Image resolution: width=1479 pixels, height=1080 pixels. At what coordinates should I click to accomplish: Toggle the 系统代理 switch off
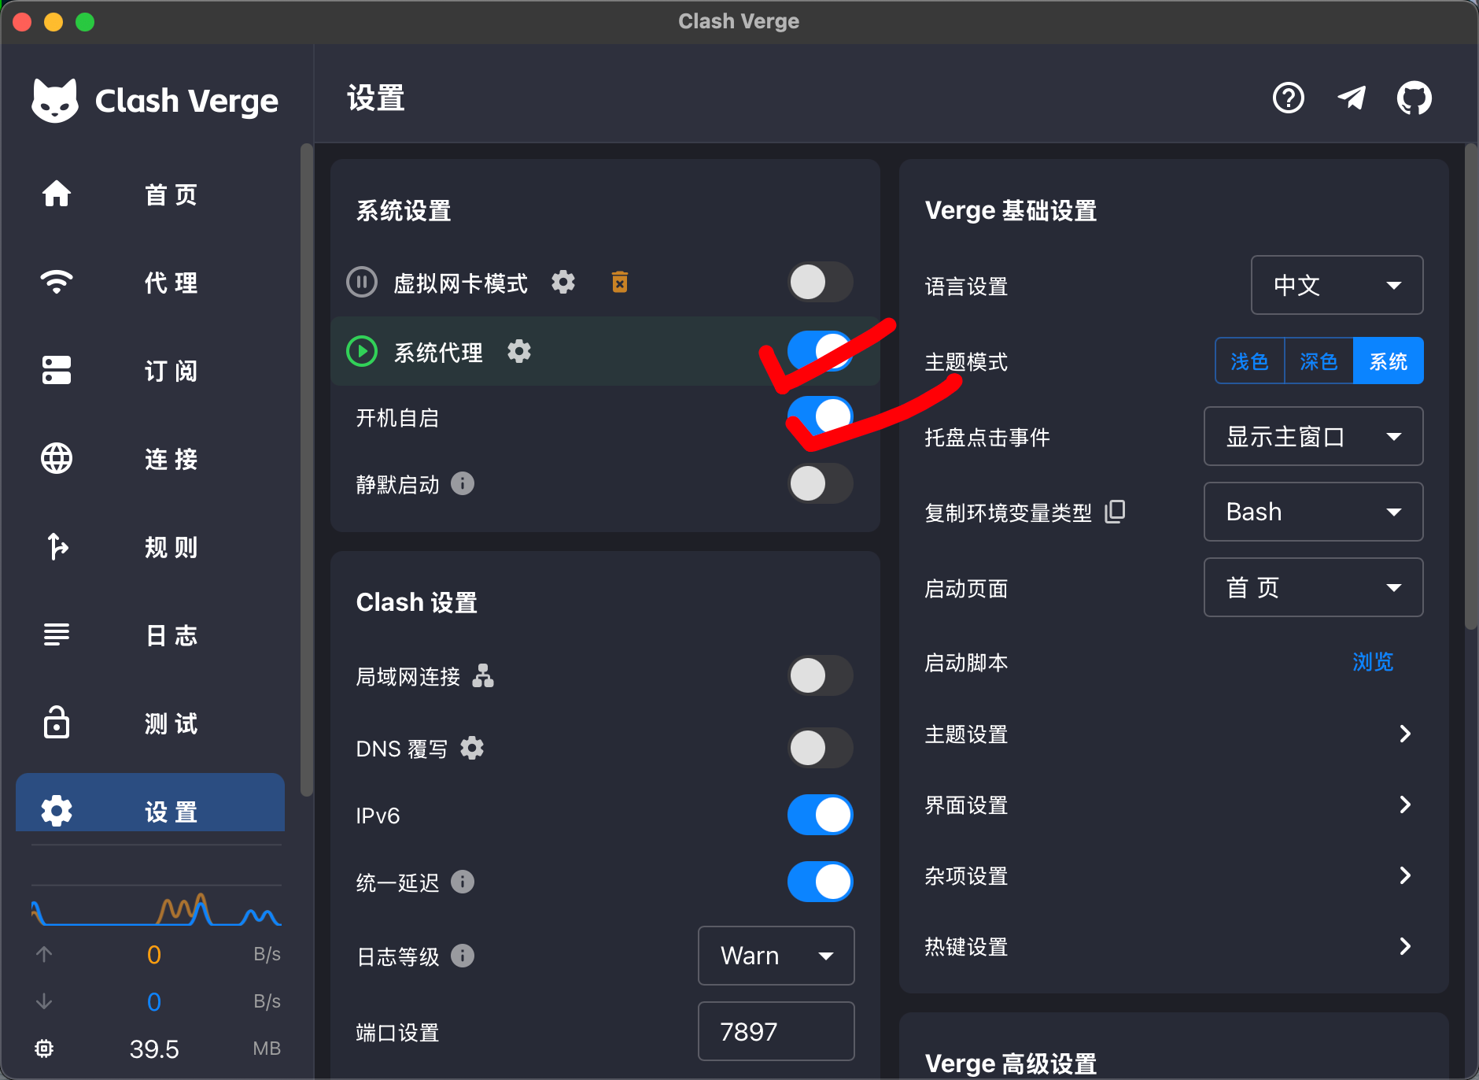click(x=821, y=351)
